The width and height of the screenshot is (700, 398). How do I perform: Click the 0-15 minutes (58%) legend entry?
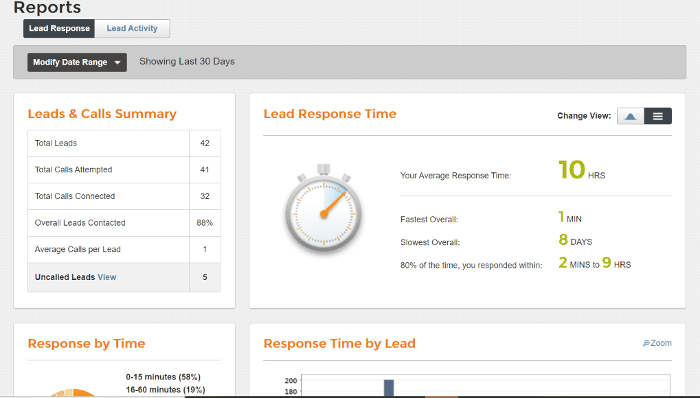pos(163,377)
